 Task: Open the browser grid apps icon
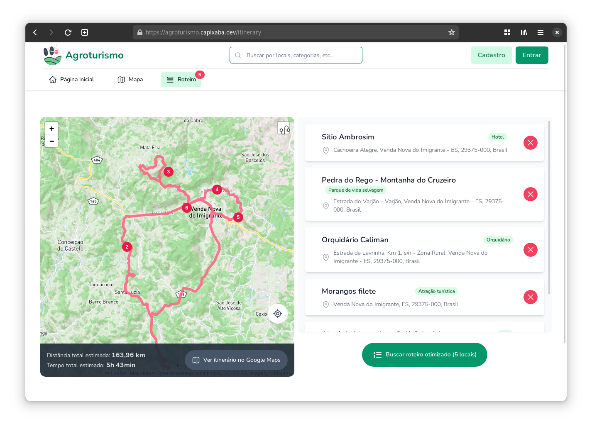click(507, 32)
